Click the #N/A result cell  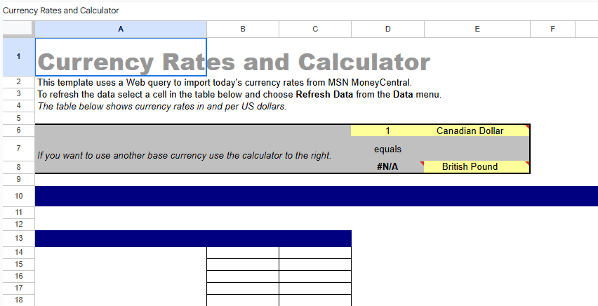(x=387, y=167)
